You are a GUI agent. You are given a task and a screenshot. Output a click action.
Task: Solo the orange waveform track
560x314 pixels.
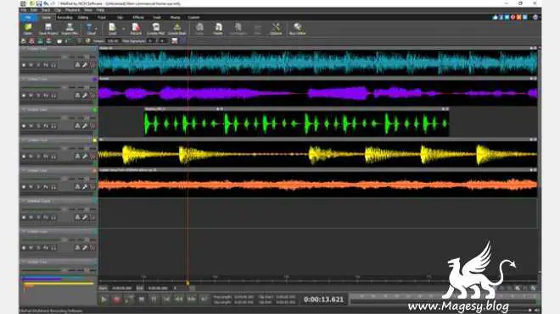tap(38, 186)
